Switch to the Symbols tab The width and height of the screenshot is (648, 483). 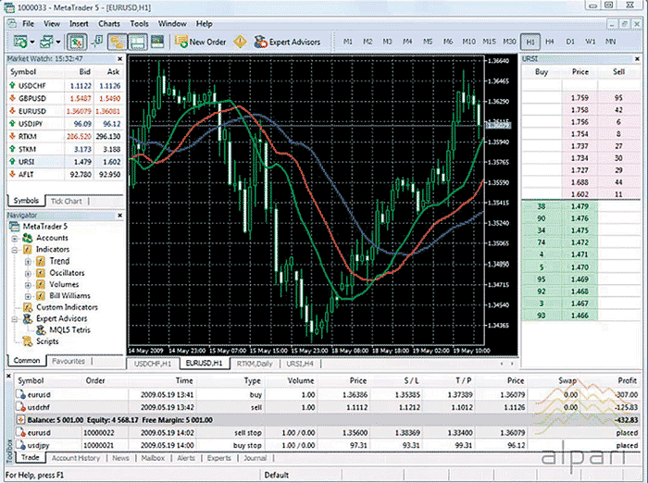point(26,201)
